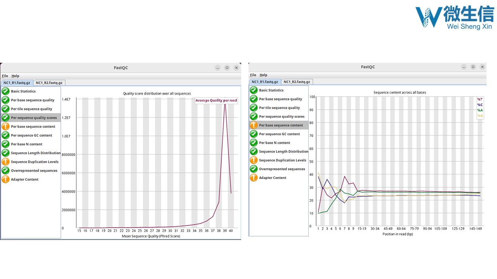Select Sequence Duplication Levels in left window
This screenshot has height=279, width=497.
click(x=35, y=162)
